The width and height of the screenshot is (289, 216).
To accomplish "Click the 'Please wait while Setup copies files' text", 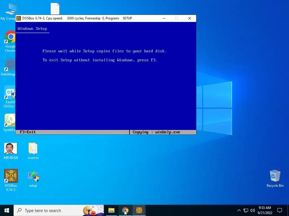I will pos(104,51).
